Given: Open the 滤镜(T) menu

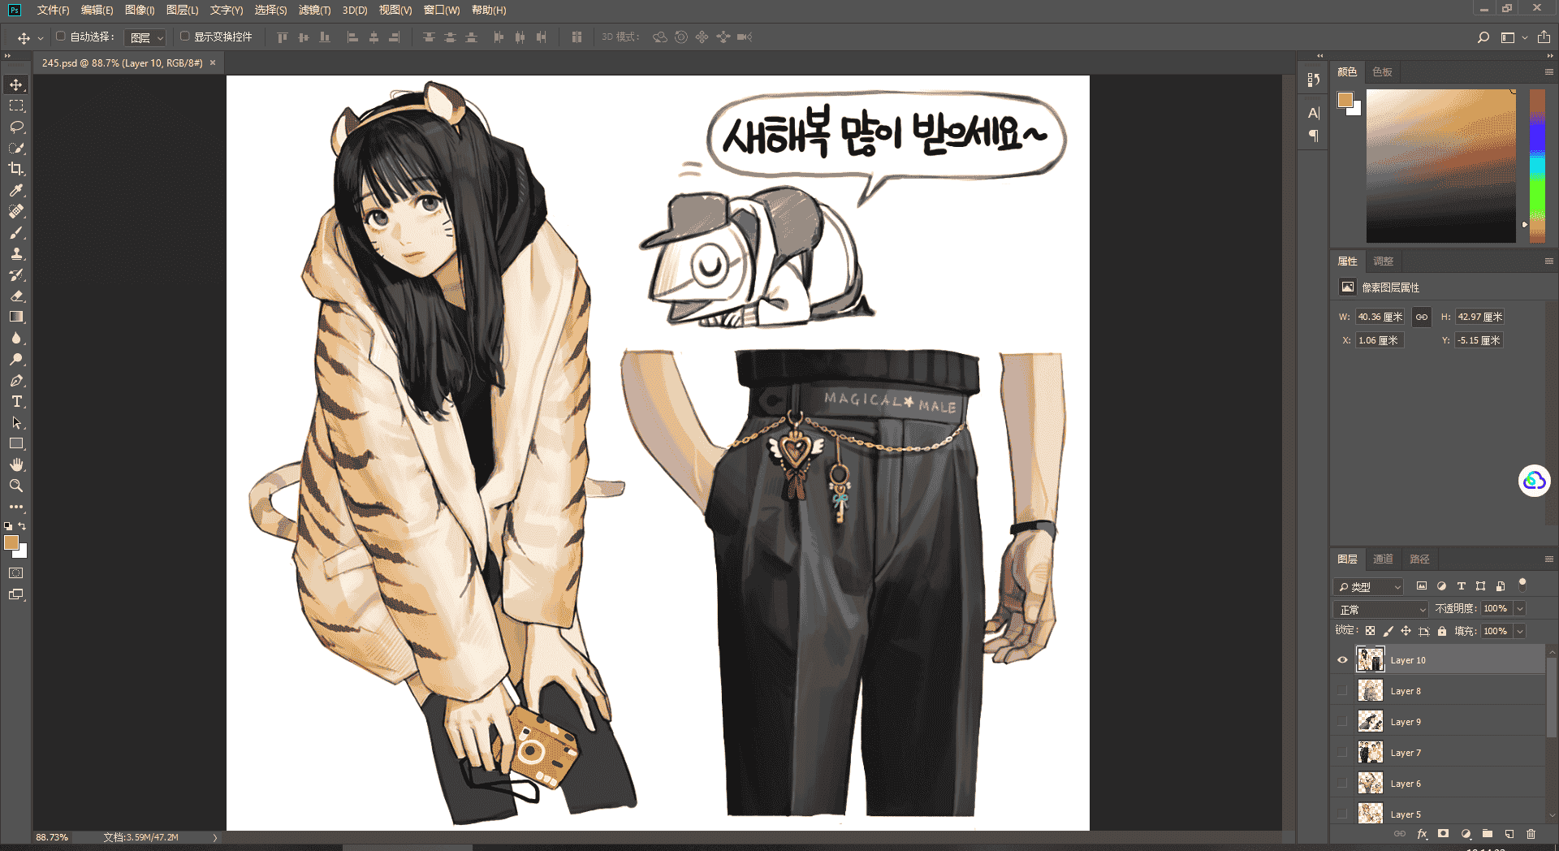Looking at the screenshot, I should coord(314,10).
